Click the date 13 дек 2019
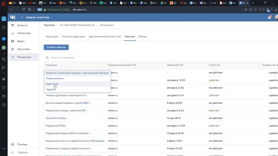Viewport: 278px width, 156px height. click(x=174, y=118)
